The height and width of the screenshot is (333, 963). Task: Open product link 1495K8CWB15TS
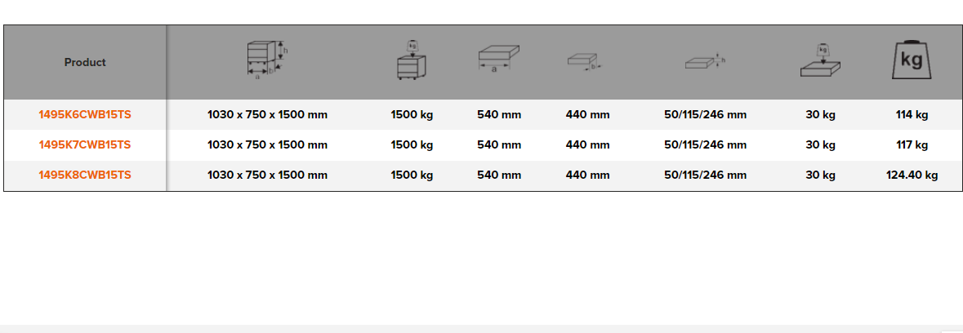85,175
